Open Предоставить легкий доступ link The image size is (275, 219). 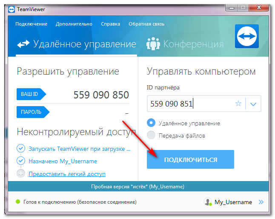[67, 174]
